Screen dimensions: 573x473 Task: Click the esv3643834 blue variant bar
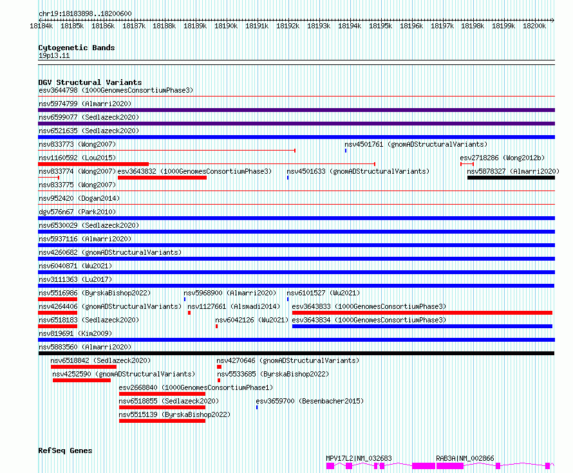[422, 326]
